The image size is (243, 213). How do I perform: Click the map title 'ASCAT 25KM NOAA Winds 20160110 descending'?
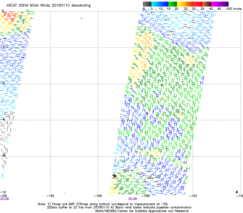tap(48, 5)
